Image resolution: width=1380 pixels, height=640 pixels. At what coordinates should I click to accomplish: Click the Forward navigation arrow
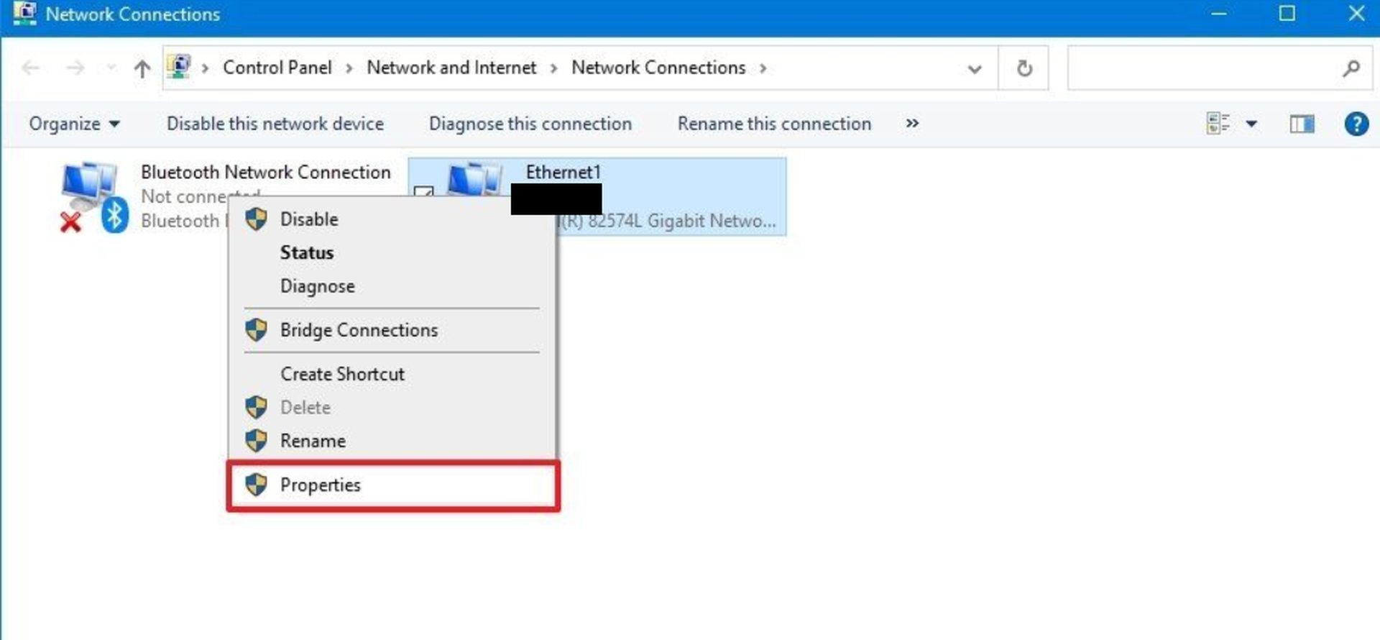pos(75,68)
